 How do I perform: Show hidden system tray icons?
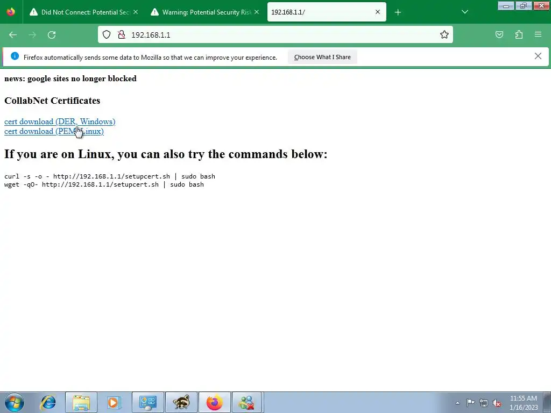(x=457, y=403)
